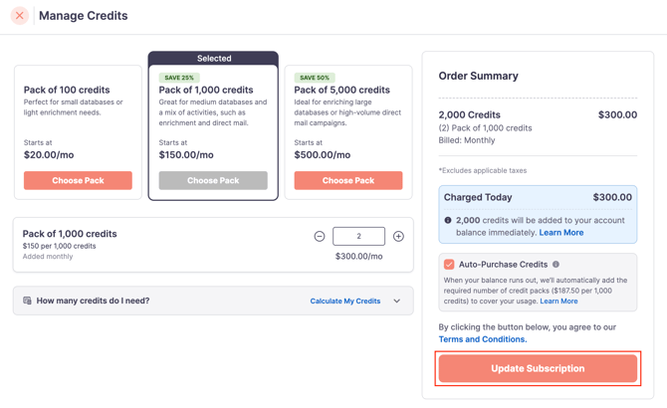Open Learn More under Auto-Purchase Credits
The image size is (667, 408).
[x=558, y=301]
